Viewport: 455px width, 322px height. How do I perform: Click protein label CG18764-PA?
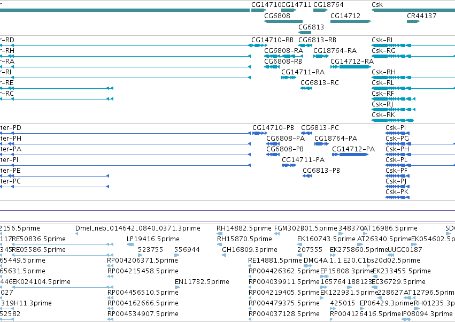click(x=336, y=139)
